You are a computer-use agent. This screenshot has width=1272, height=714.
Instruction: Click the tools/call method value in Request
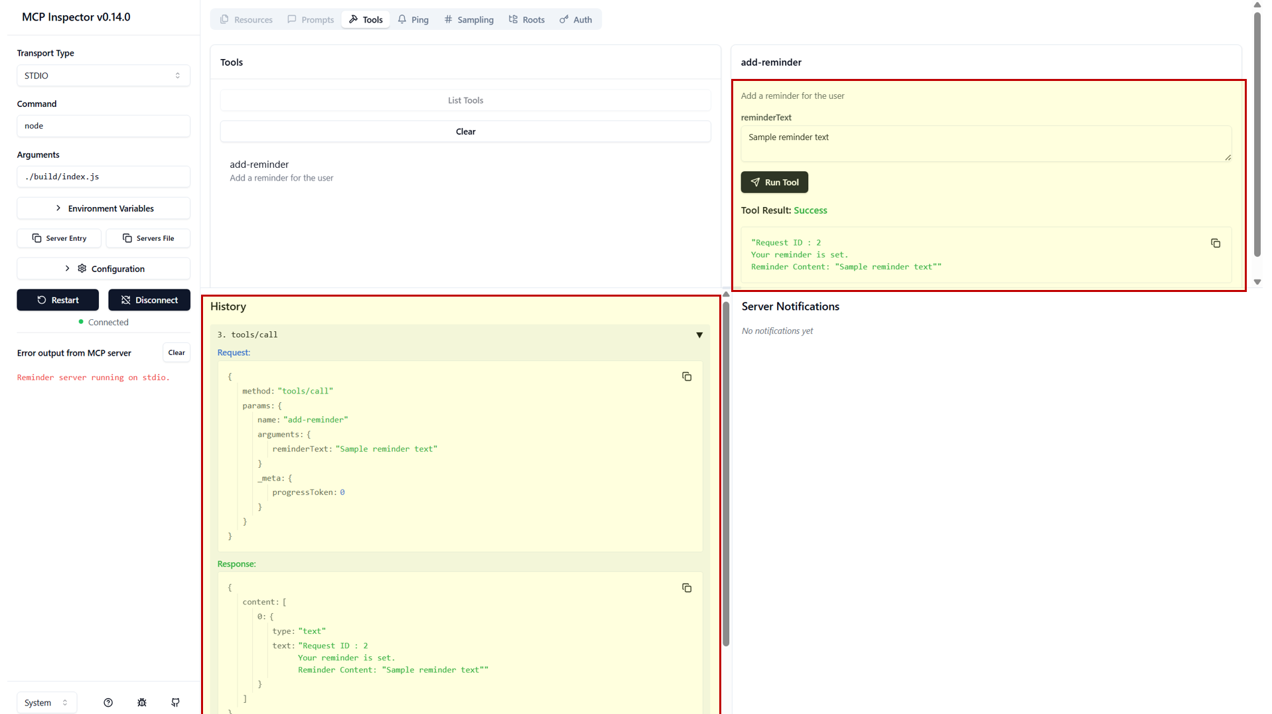tap(305, 392)
